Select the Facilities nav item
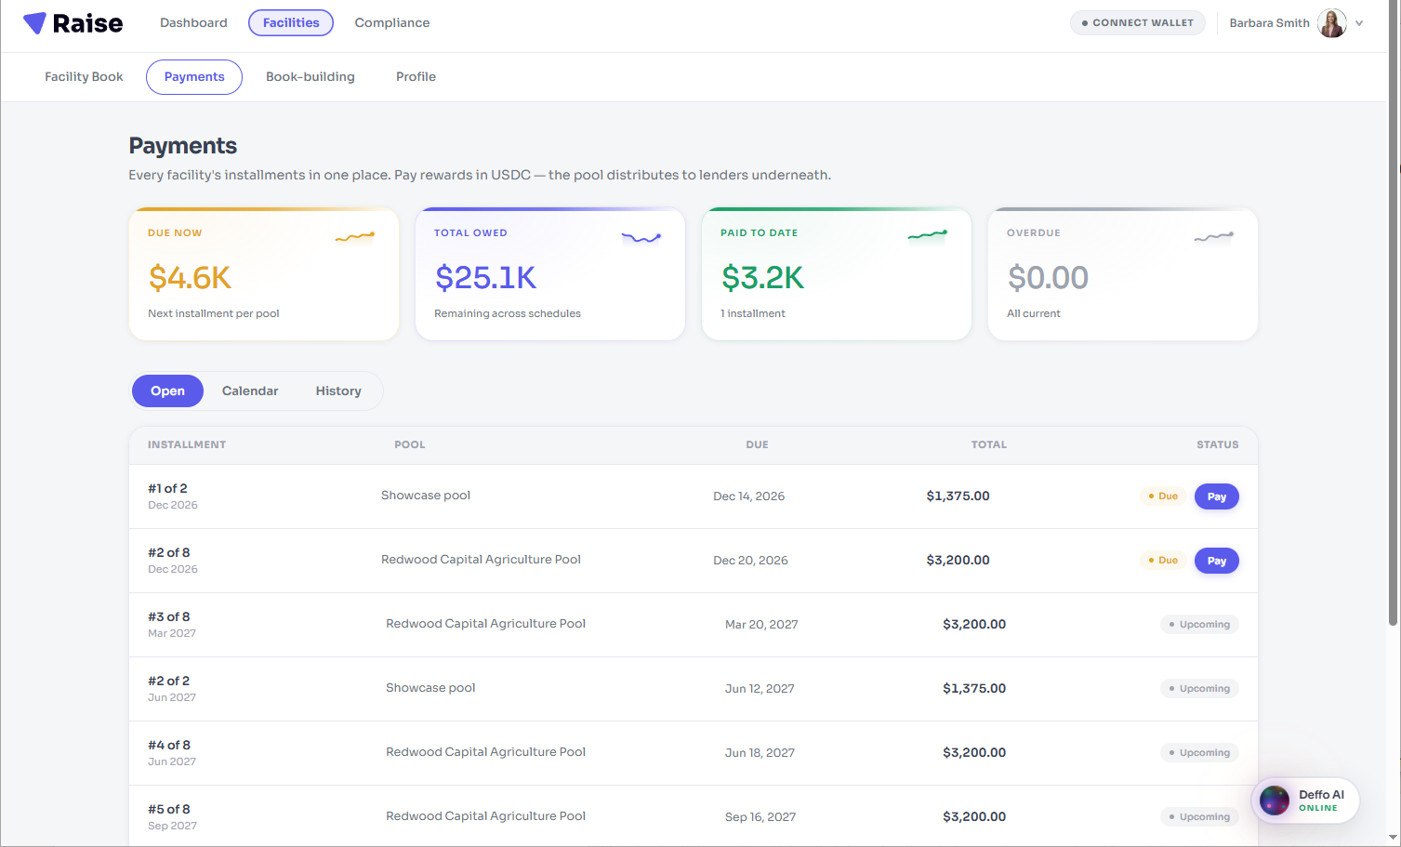This screenshot has width=1401, height=847. [291, 23]
